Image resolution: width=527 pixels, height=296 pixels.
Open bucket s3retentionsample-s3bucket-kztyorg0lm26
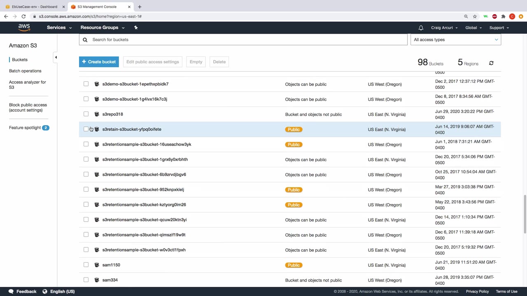(x=144, y=204)
